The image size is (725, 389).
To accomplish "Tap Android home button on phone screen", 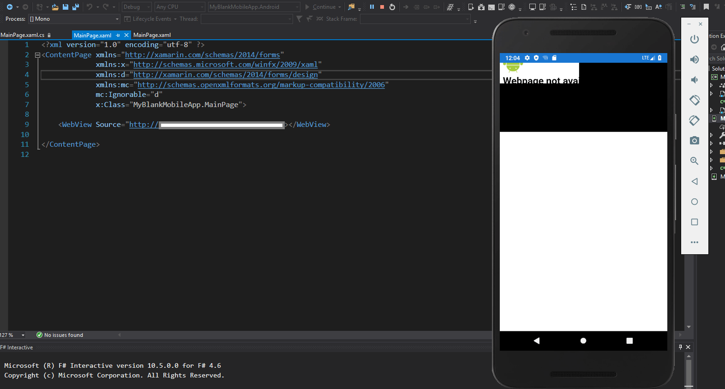I will 583,341.
